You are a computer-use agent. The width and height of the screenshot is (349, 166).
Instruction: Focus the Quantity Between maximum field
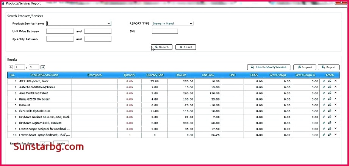tap(98, 39)
